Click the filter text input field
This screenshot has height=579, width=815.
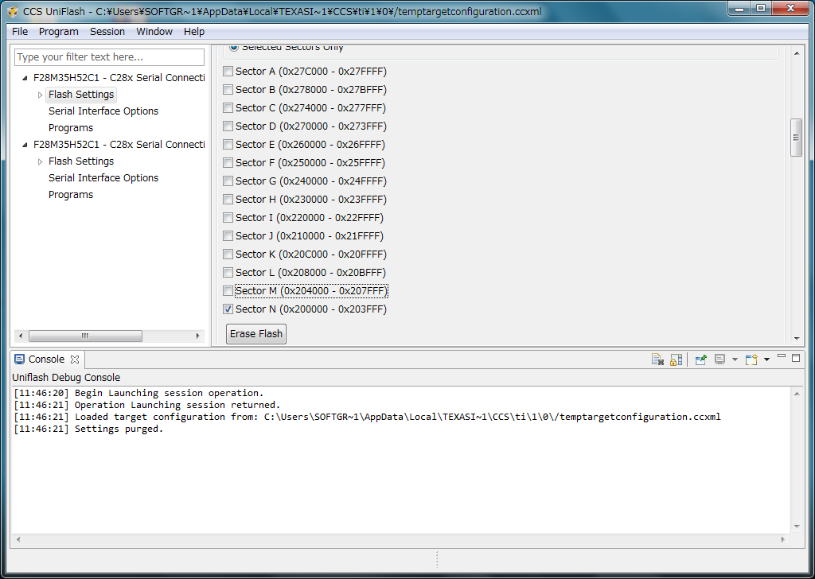109,57
